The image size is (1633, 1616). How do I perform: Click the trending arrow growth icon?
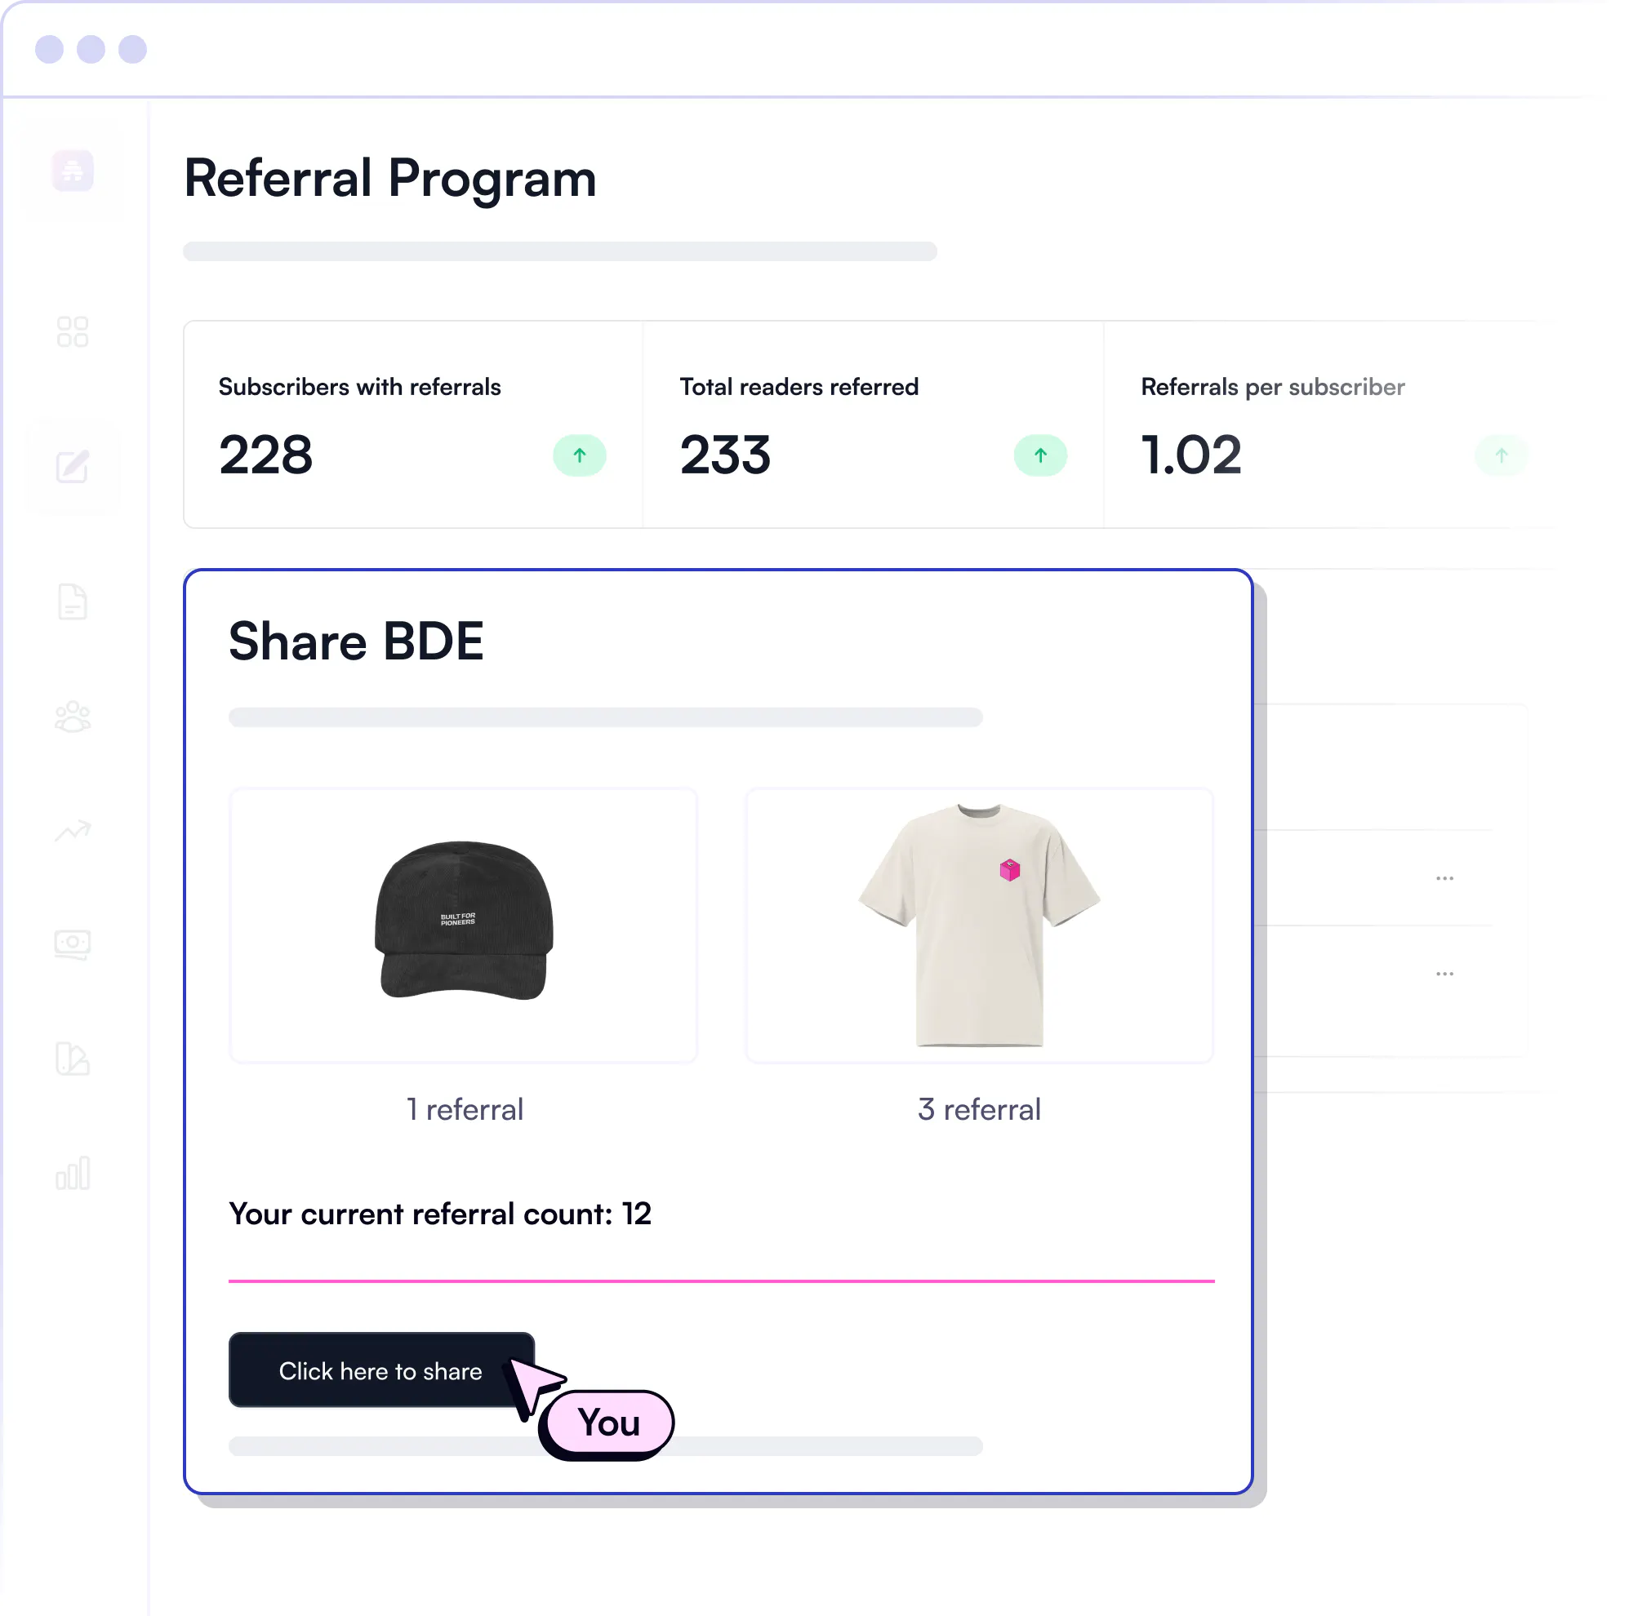[73, 831]
